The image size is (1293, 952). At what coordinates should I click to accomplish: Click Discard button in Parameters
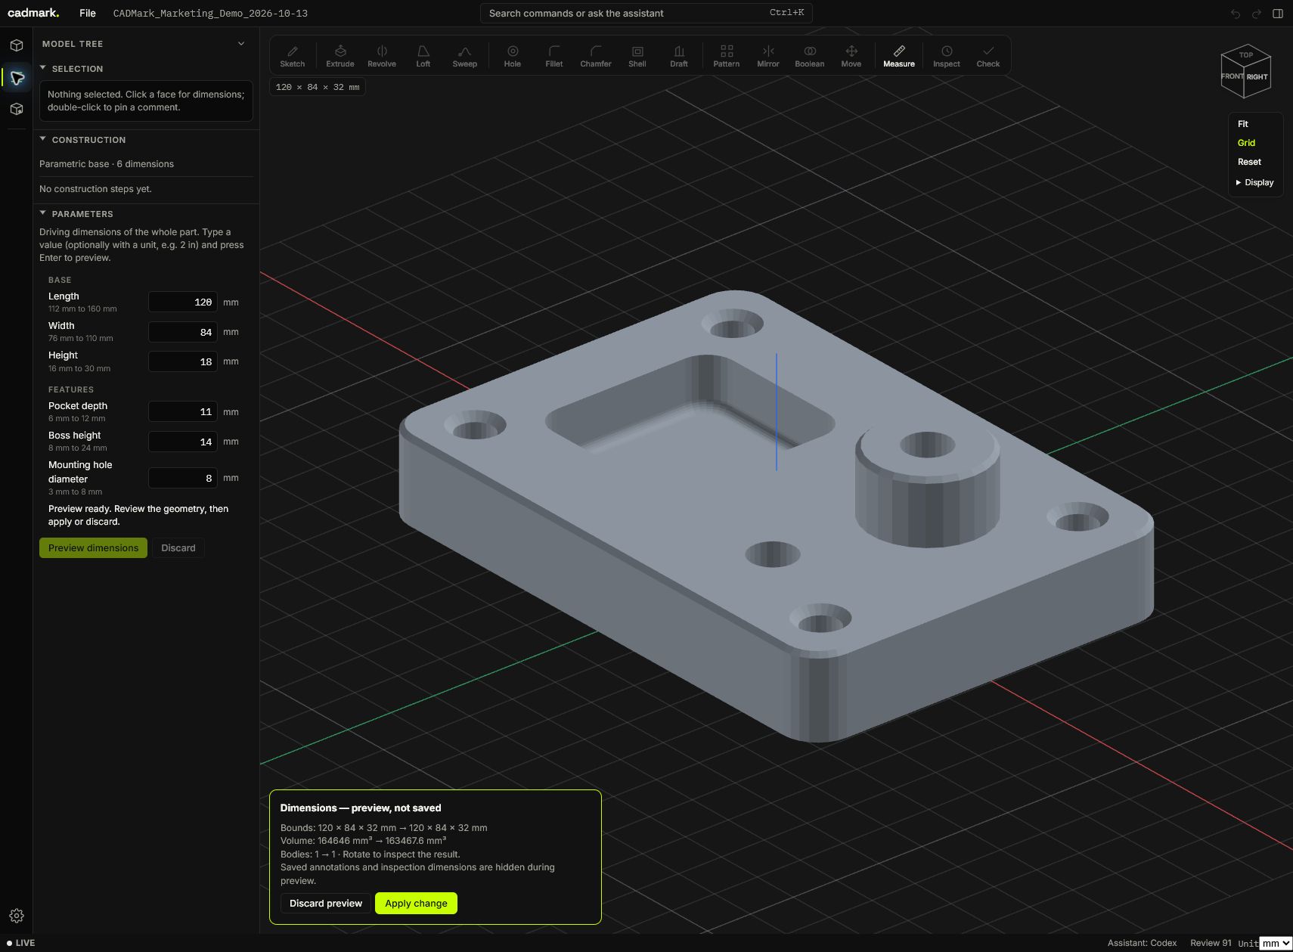tap(178, 548)
